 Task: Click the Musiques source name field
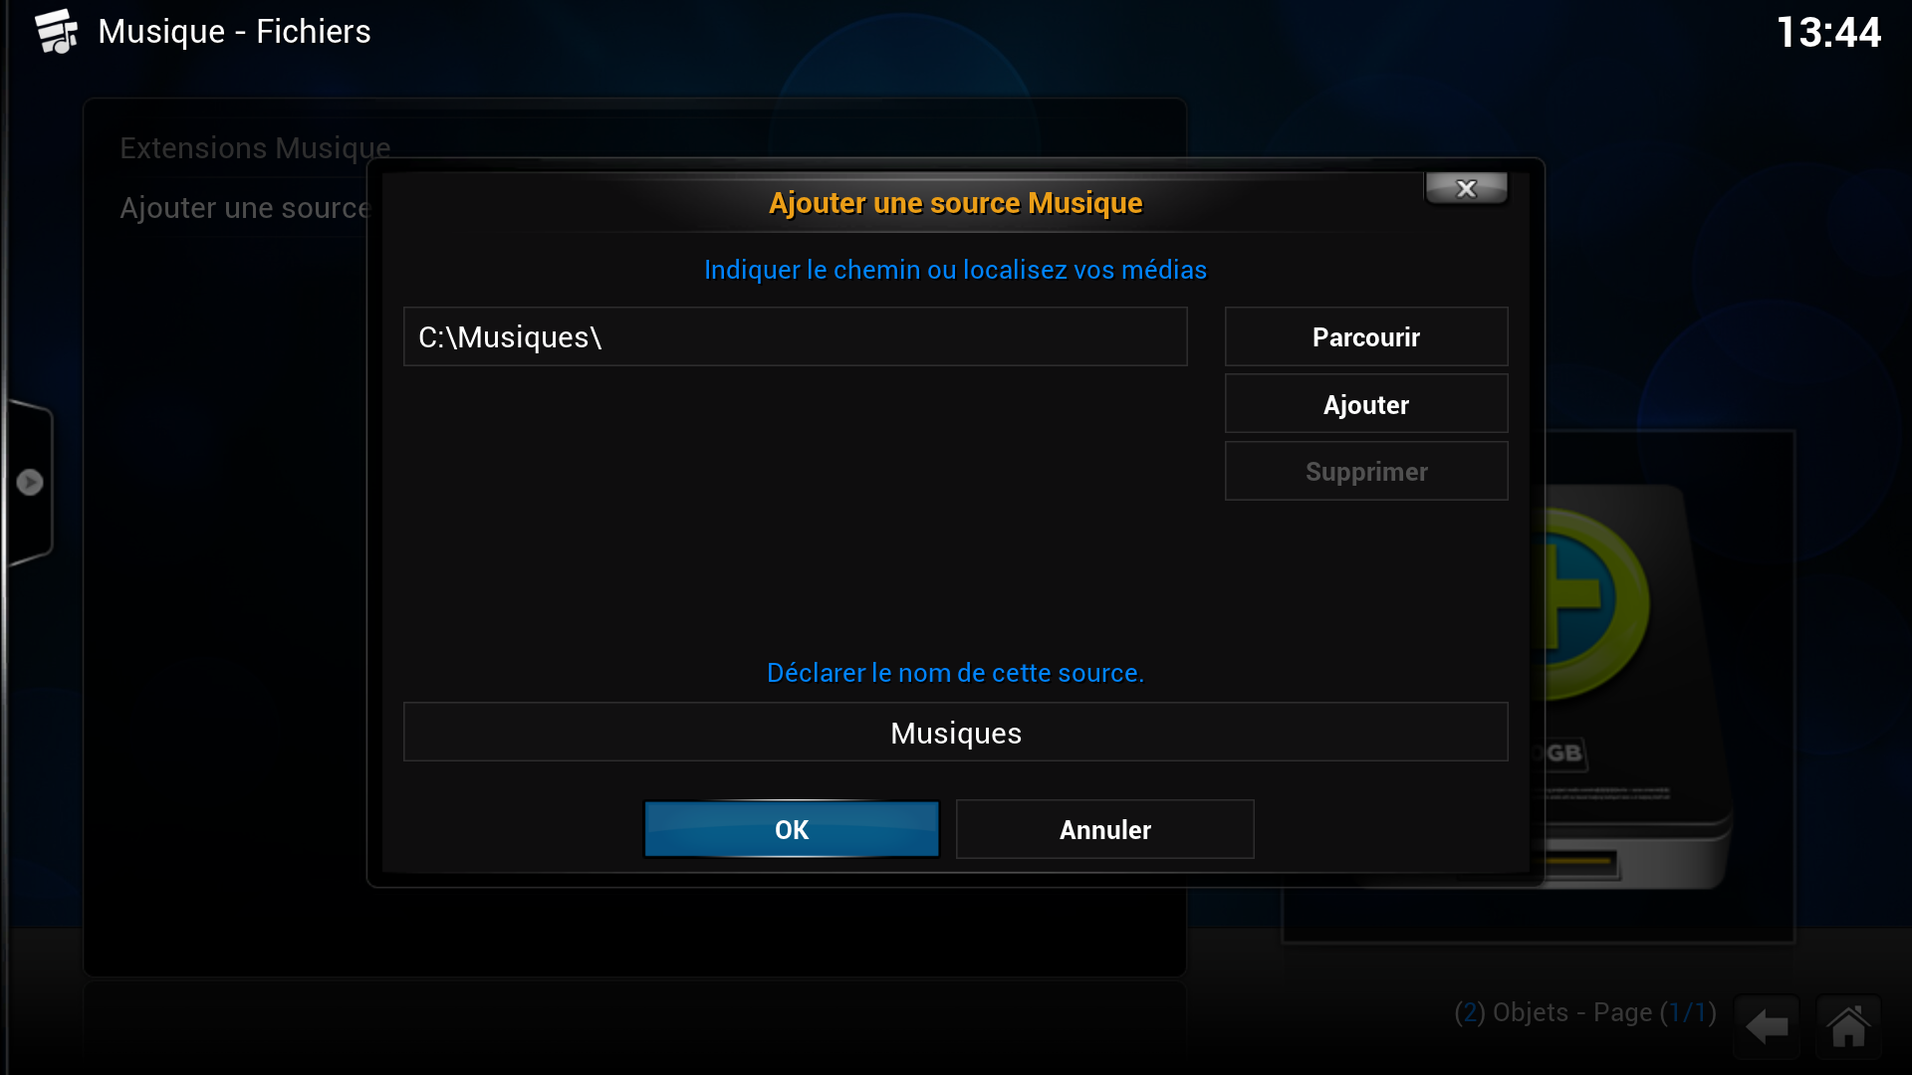[955, 733]
